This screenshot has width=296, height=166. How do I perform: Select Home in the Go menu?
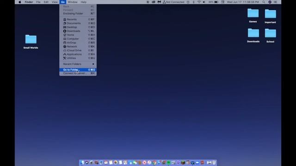click(x=78, y=35)
